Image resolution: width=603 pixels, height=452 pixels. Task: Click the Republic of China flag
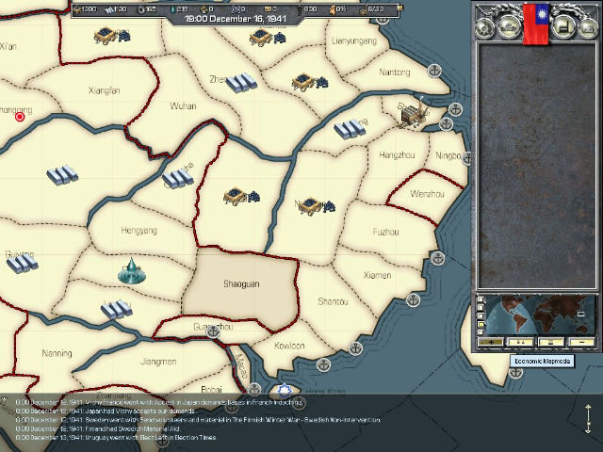point(535,24)
